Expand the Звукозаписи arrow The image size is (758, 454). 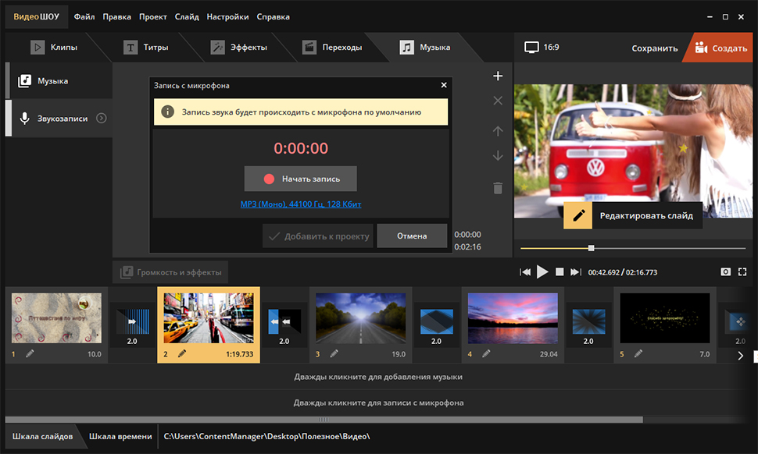[x=101, y=119]
